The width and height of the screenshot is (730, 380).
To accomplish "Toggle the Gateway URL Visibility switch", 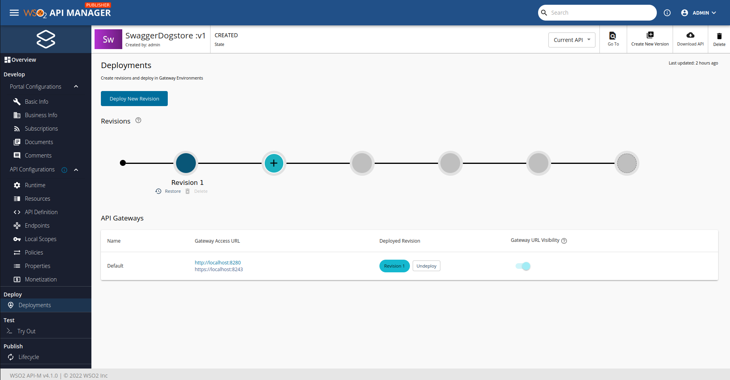I will (x=523, y=266).
